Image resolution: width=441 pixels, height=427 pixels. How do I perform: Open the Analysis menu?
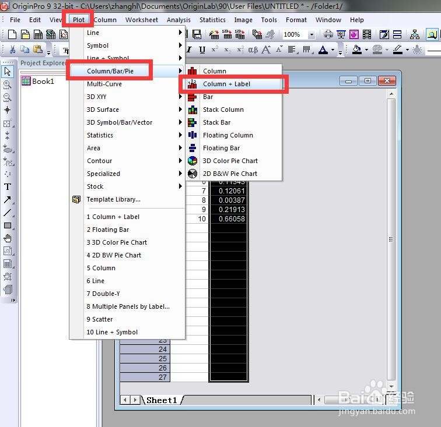178,20
